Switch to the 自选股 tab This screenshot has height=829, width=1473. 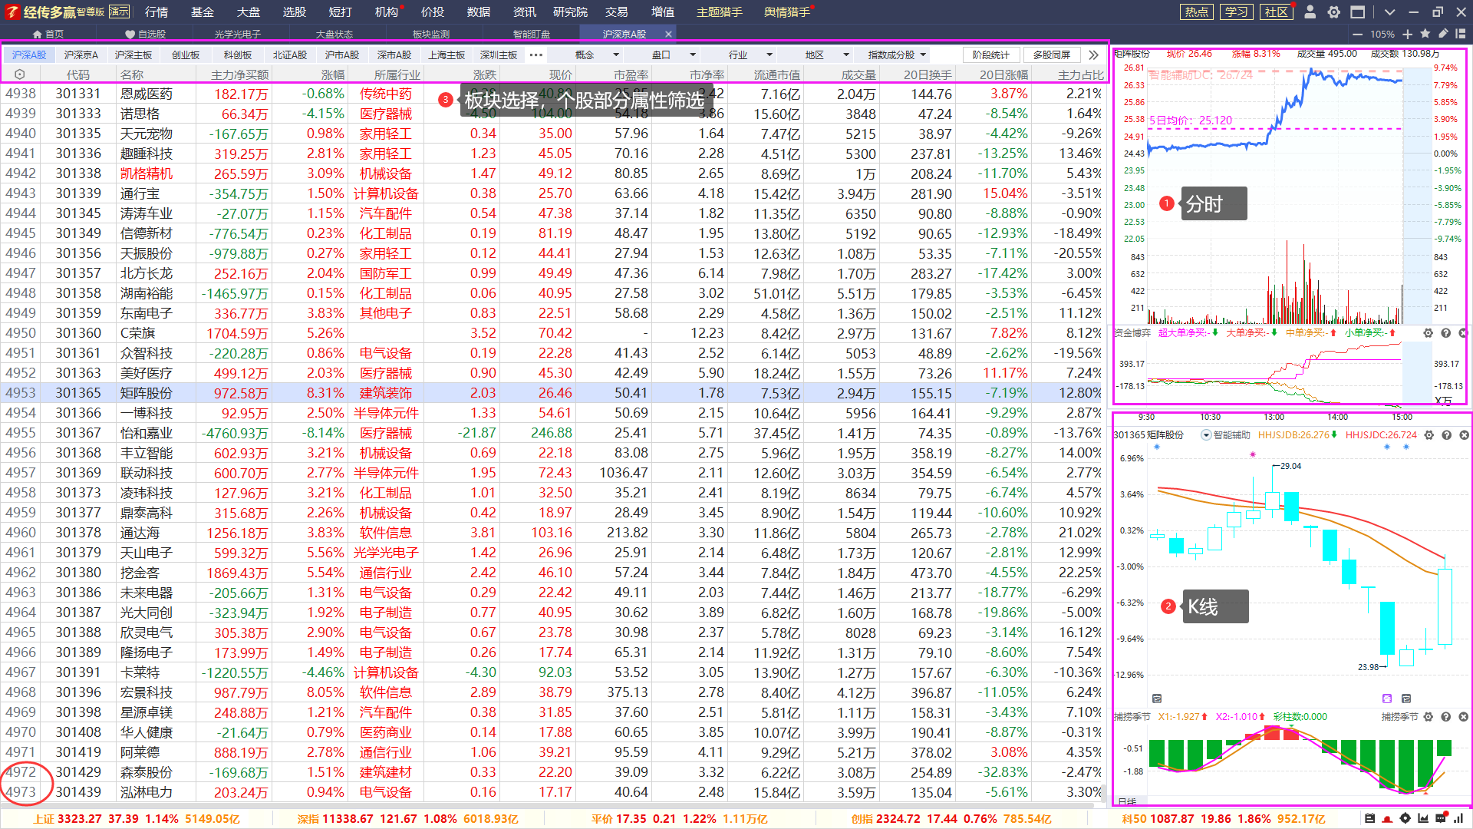(x=145, y=35)
